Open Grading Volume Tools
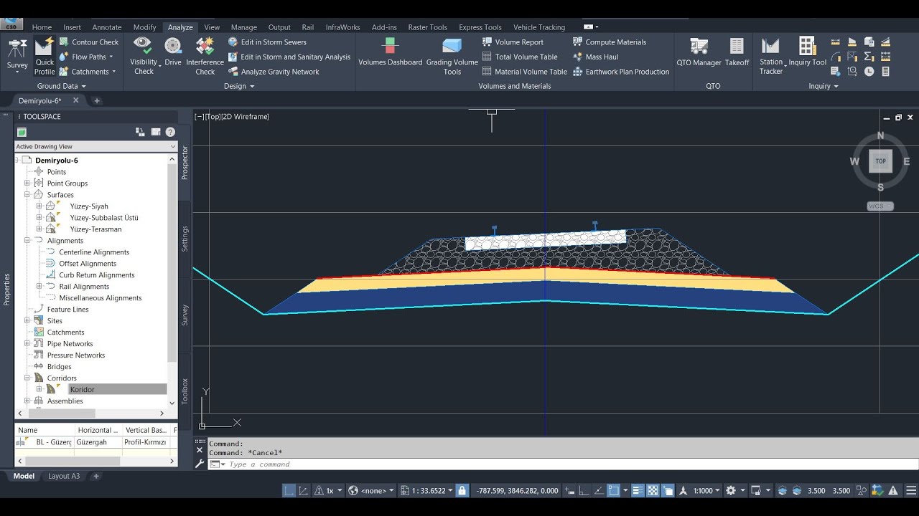Viewport: 919px width, 516px height. tap(452, 56)
